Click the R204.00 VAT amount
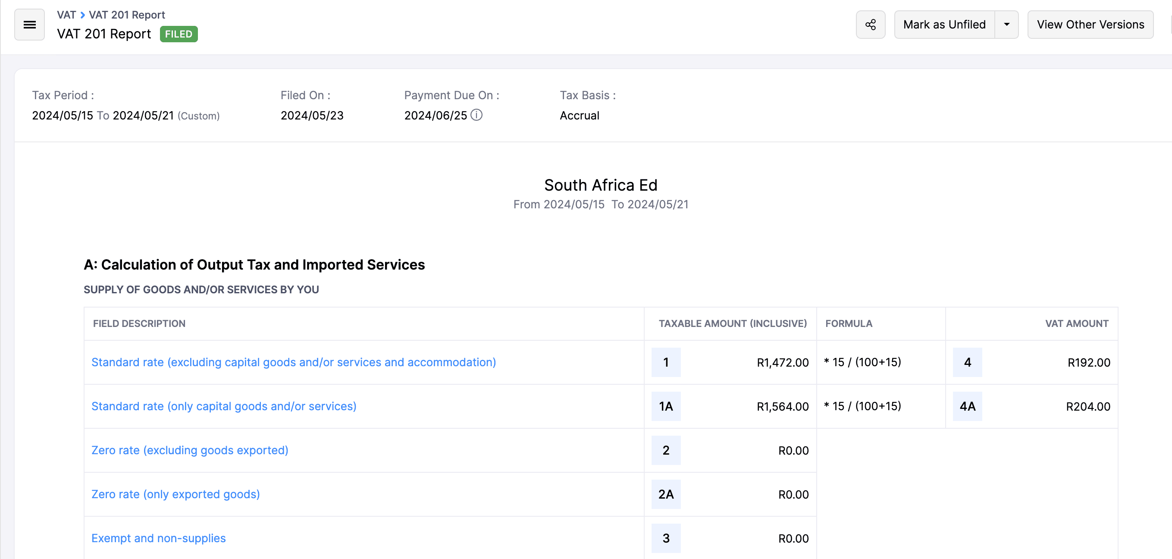The height and width of the screenshot is (559, 1172). tap(1087, 406)
